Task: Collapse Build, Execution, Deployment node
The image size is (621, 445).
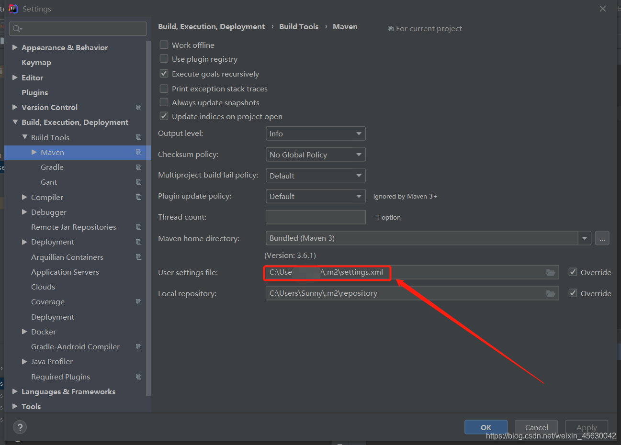Action: [15, 122]
